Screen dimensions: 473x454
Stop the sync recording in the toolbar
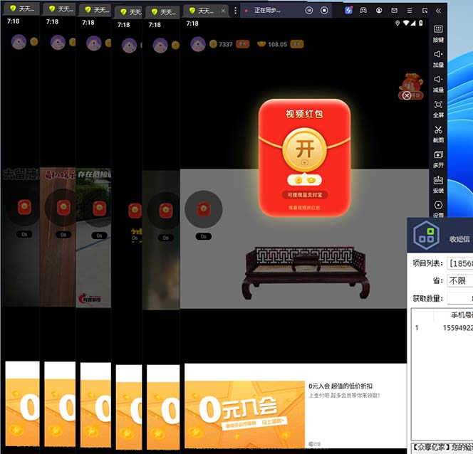tap(325, 11)
